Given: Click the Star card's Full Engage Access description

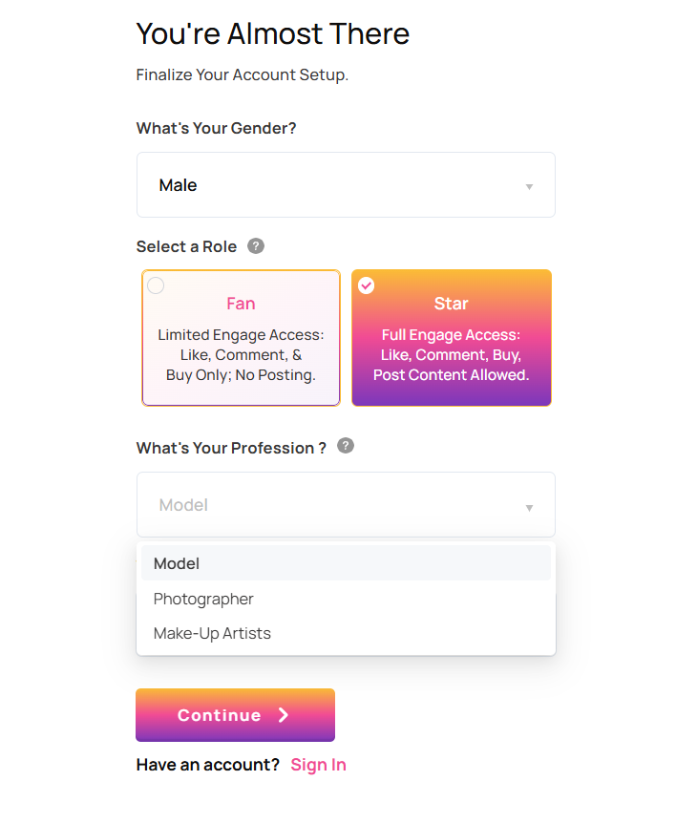Looking at the screenshot, I should pos(451,355).
